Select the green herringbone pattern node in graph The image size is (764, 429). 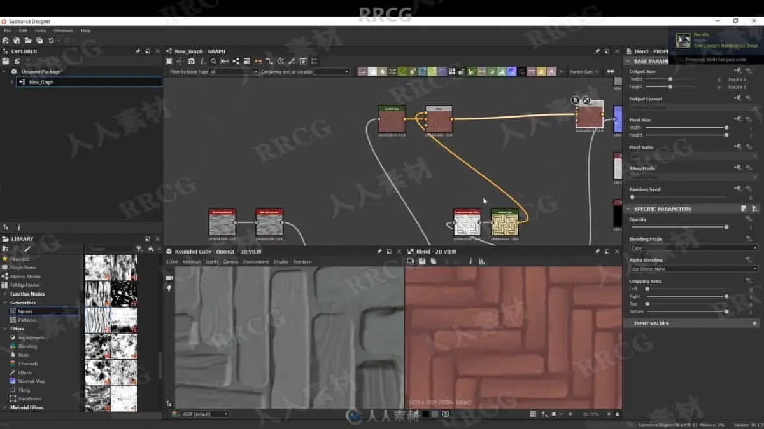click(x=505, y=223)
